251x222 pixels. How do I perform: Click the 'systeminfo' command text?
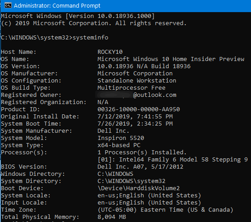point(90,38)
